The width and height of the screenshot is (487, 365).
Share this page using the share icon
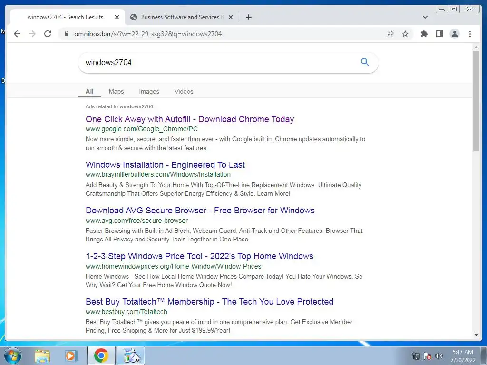(390, 34)
